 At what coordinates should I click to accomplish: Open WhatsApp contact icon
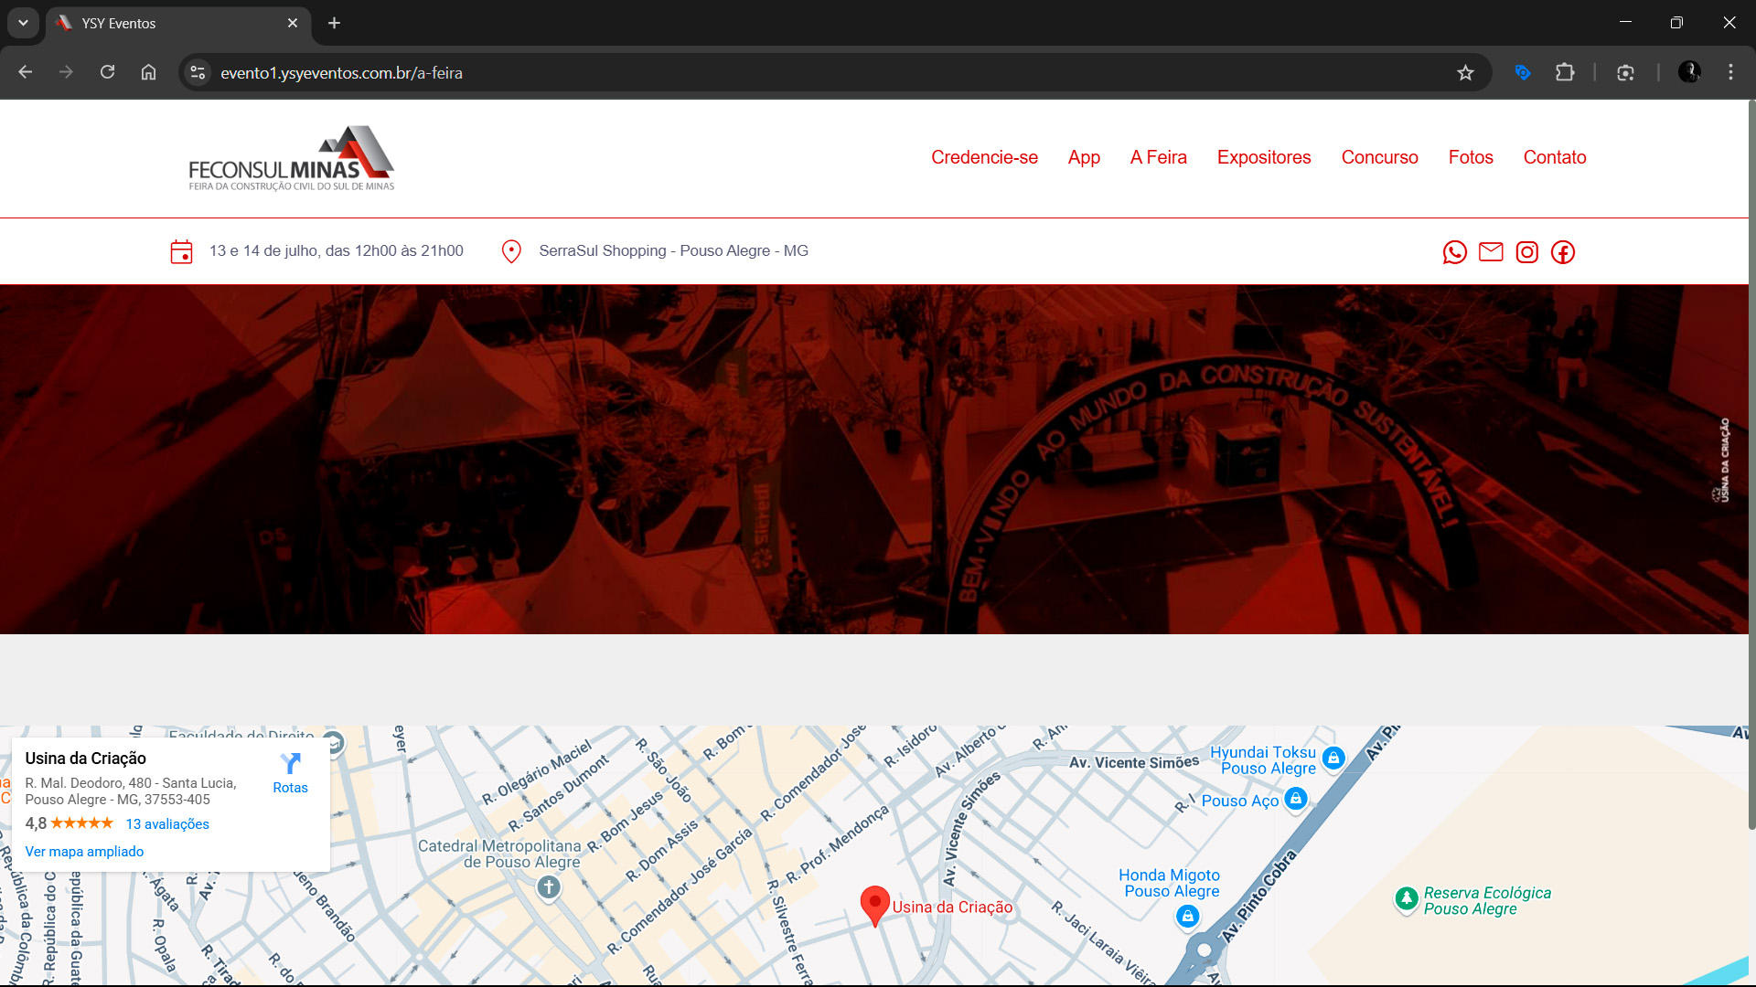1454,252
